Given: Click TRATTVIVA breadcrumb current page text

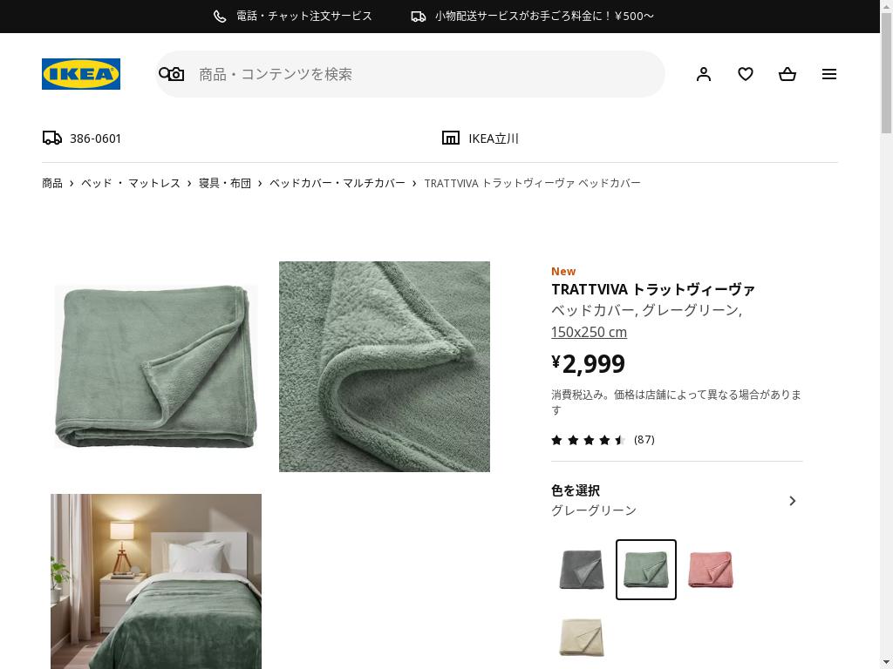Looking at the screenshot, I should click(533, 183).
